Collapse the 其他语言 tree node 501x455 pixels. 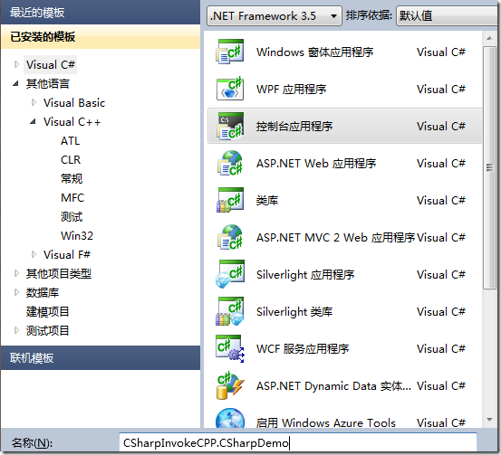coord(15,83)
